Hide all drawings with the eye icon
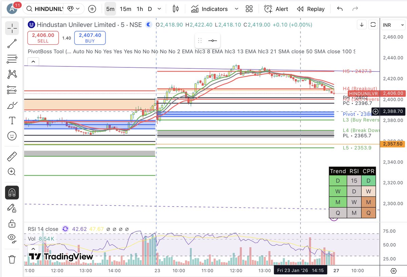Viewport: 407px width, 277px height. click(x=12, y=239)
